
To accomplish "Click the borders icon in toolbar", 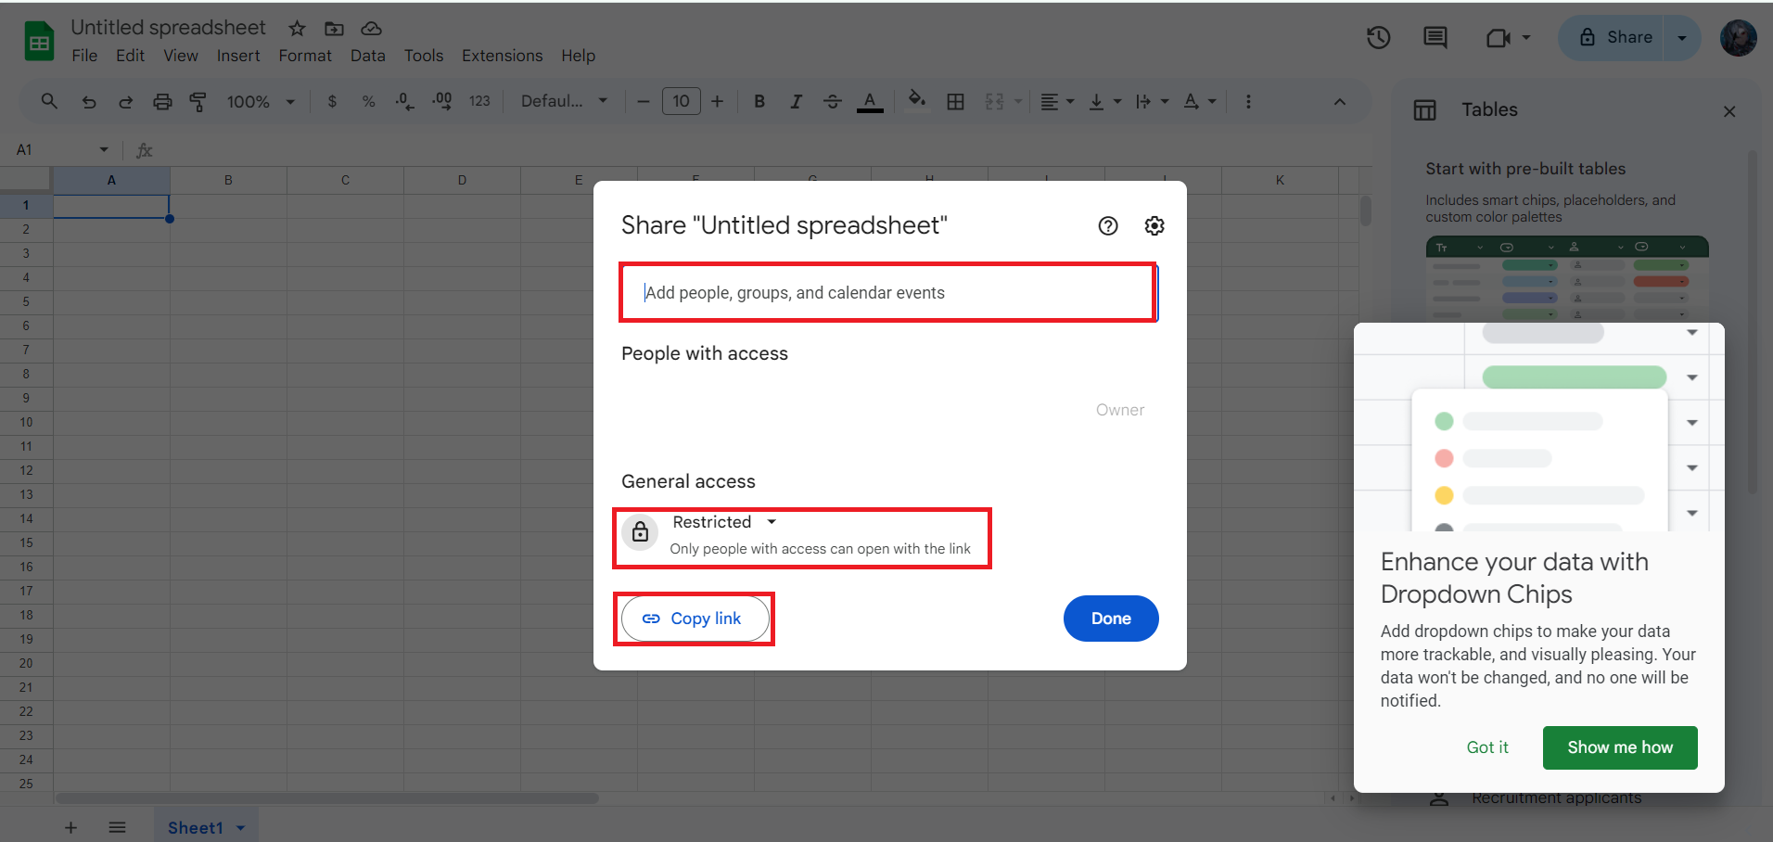I will (x=955, y=102).
